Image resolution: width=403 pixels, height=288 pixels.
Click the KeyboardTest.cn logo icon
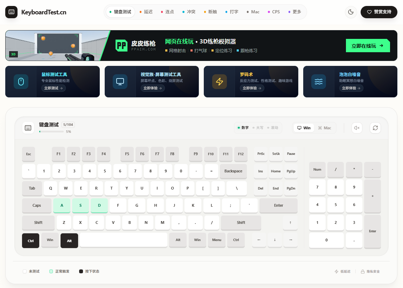click(11, 12)
